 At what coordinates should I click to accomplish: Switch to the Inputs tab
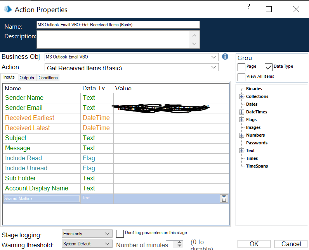pyautogui.click(x=9, y=77)
